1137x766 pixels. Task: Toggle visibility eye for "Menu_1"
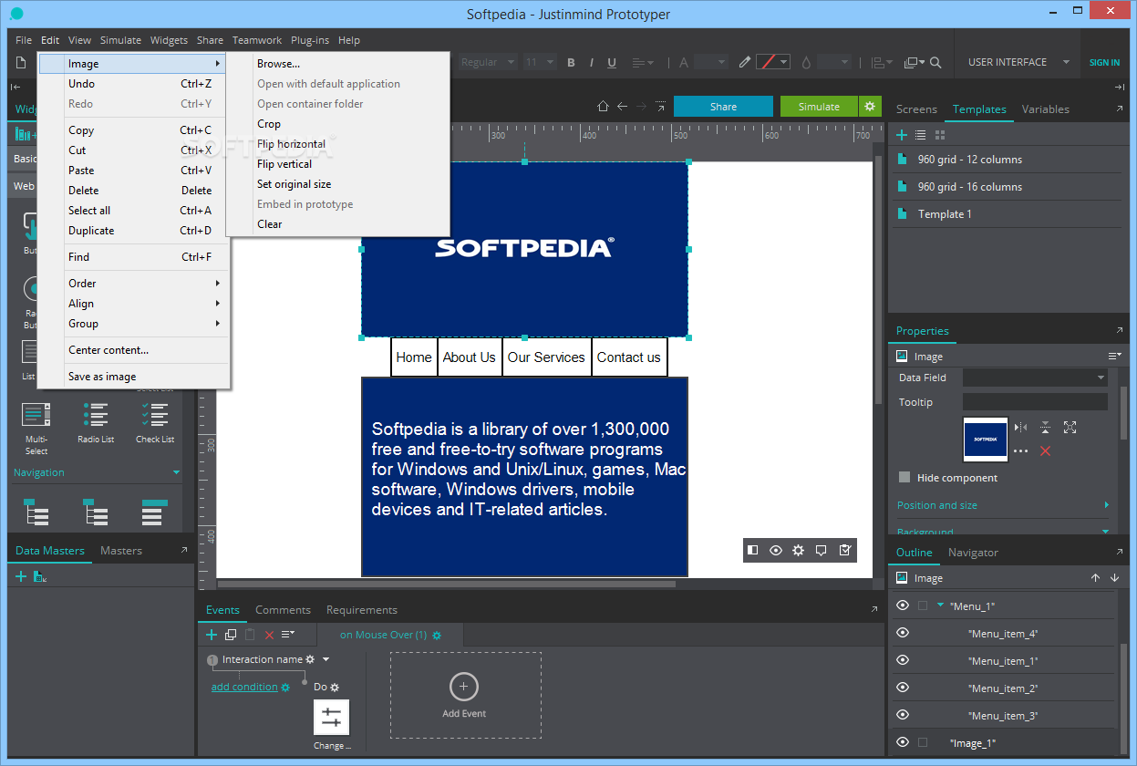click(x=903, y=606)
